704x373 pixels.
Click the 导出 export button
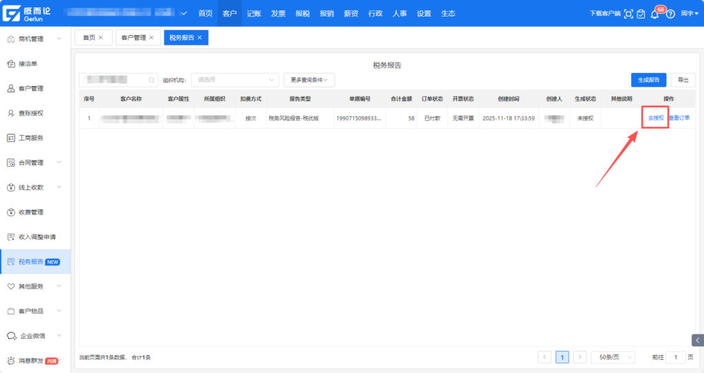click(683, 80)
